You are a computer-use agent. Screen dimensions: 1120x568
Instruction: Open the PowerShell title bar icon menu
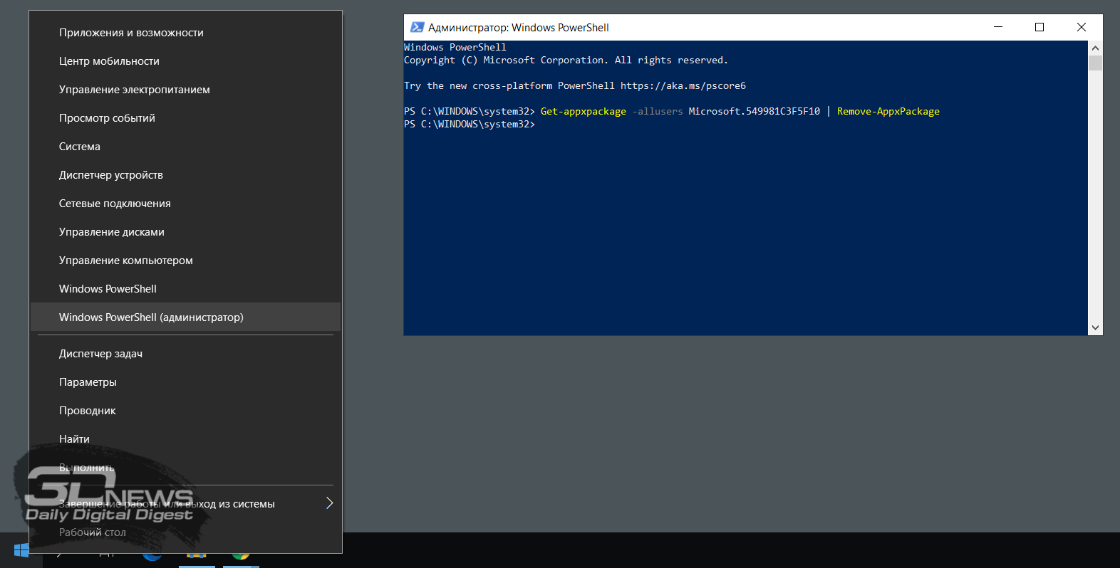point(418,27)
